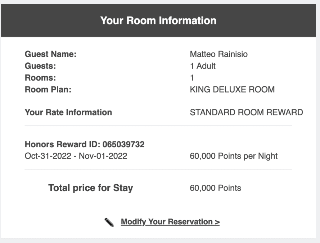This screenshot has width=320, height=243.
Task: Select the KING DELUXE ROOM text
Action: click(232, 90)
